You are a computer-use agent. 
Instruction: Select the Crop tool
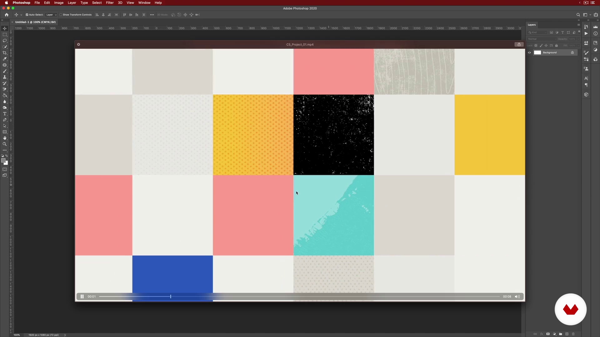pyautogui.click(x=5, y=53)
